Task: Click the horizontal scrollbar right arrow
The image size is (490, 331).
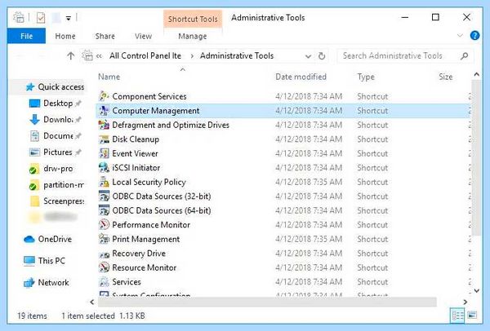Action: 465,302
